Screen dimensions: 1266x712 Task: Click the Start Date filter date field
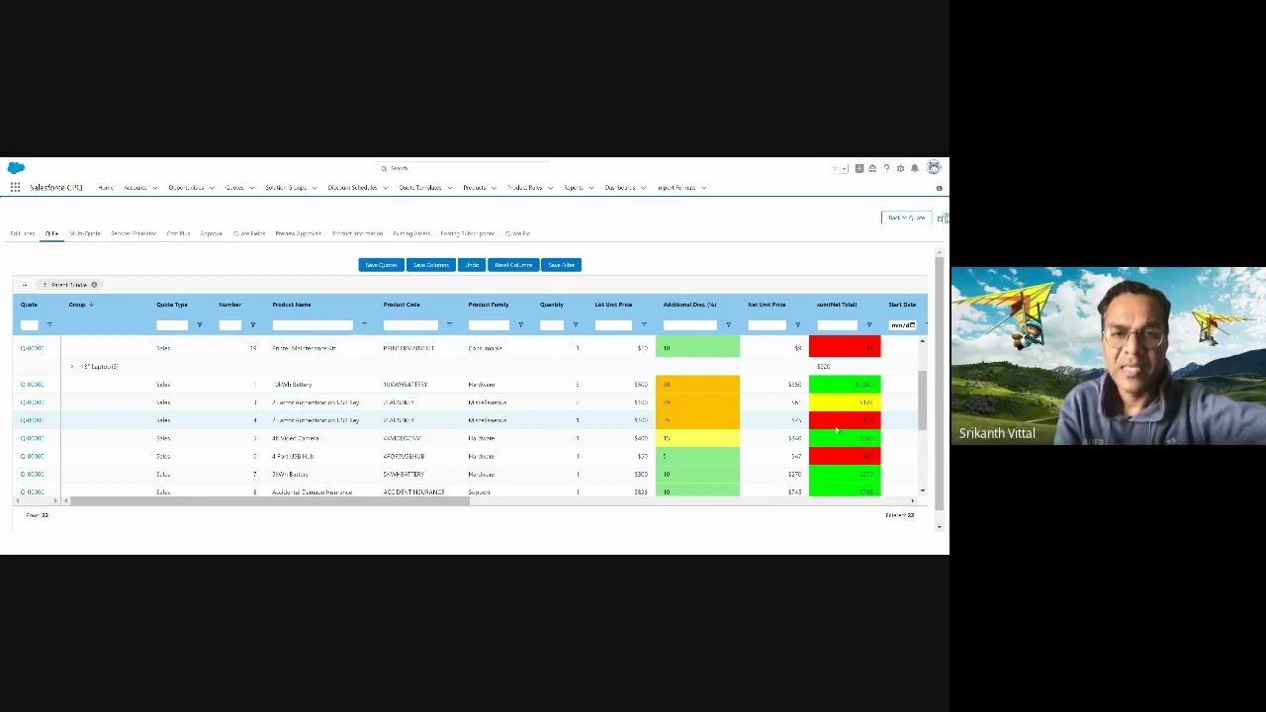pyautogui.click(x=904, y=325)
